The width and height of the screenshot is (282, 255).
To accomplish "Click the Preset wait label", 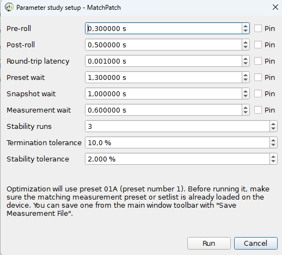I will (26, 78).
